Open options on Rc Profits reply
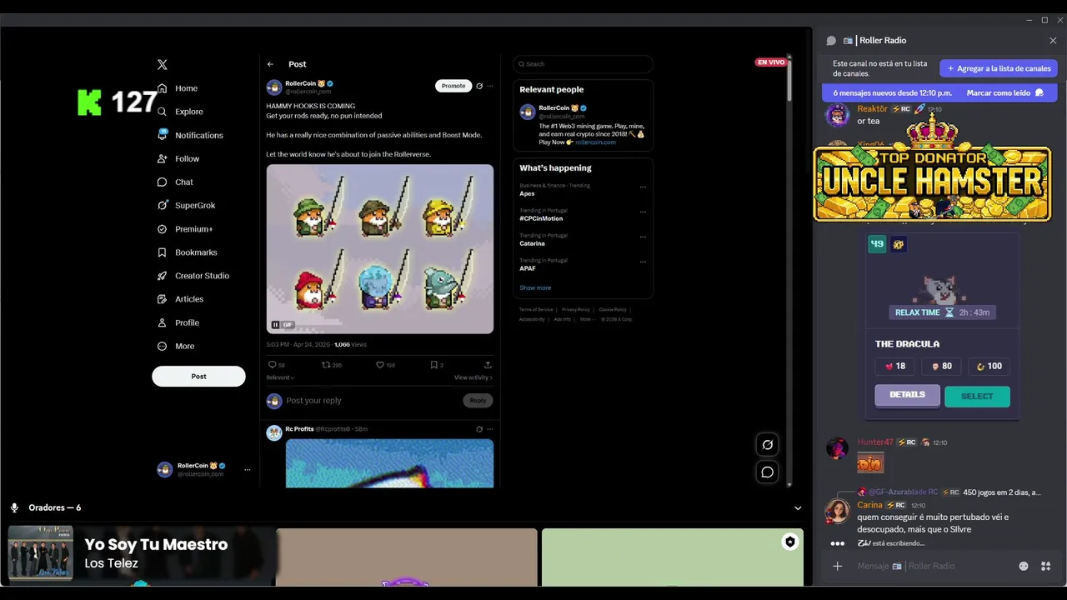1067x600 pixels. point(490,429)
